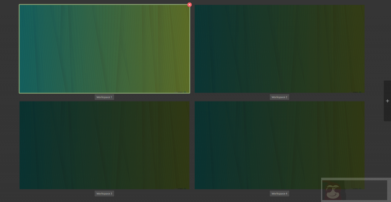Click the 'Workspace 1' name label

pos(104,97)
